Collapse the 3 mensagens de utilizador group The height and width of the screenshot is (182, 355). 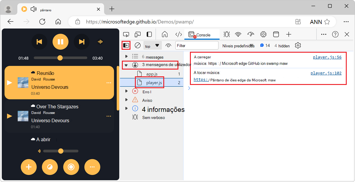(126, 65)
